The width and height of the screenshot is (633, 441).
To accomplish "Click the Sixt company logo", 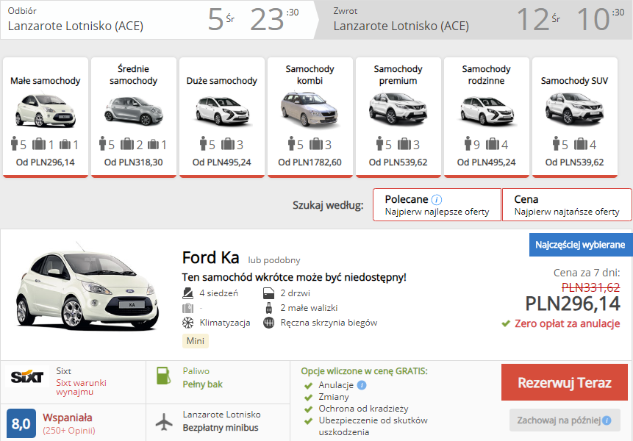I will tap(27, 378).
